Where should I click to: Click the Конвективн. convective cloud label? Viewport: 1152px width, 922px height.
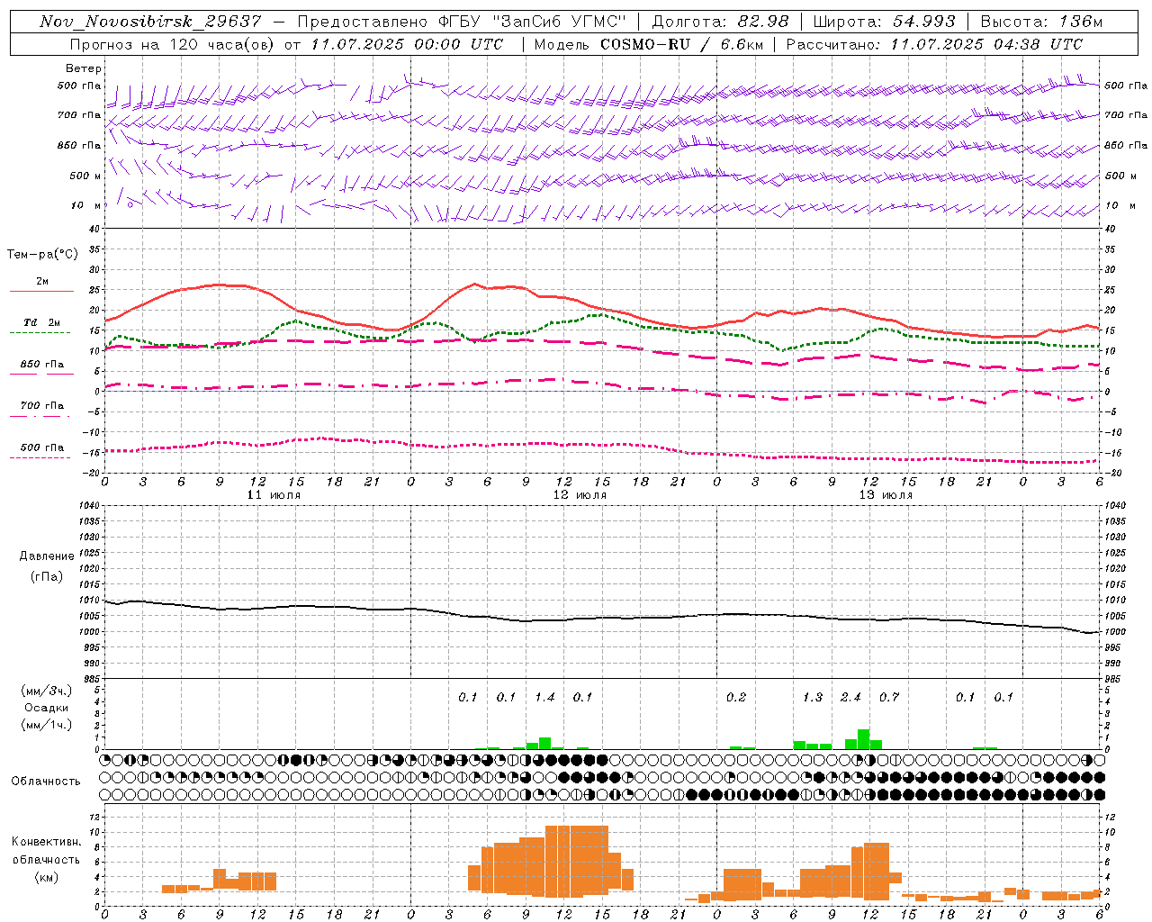(47, 842)
